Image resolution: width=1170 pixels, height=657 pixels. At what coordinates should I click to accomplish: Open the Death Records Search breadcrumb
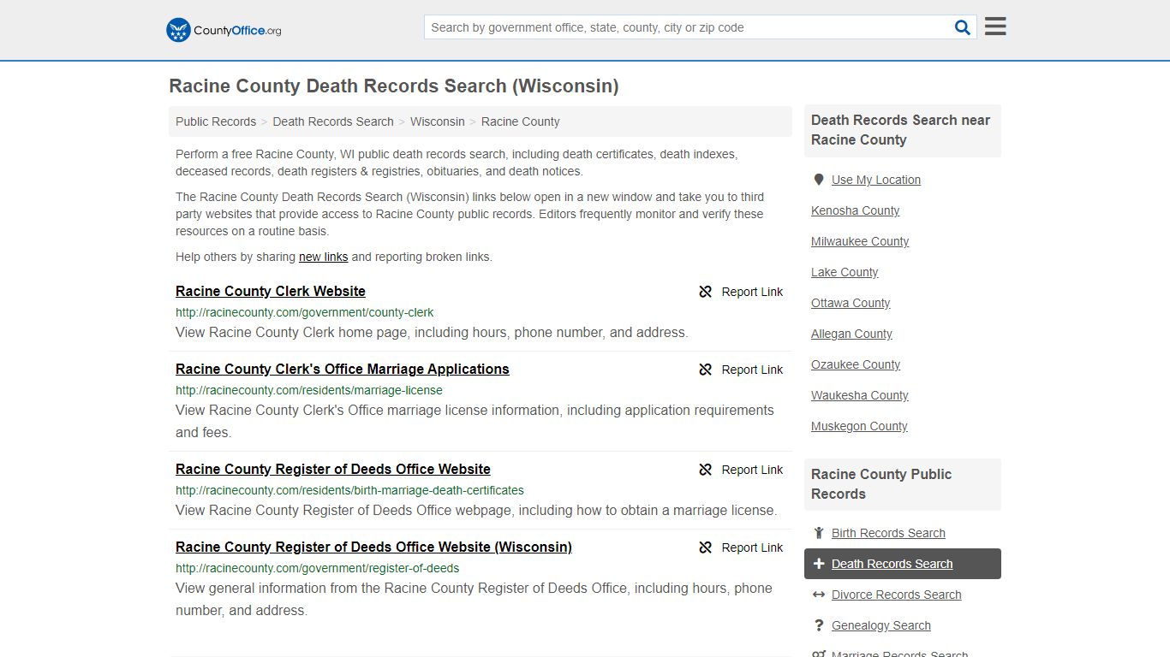coord(333,121)
